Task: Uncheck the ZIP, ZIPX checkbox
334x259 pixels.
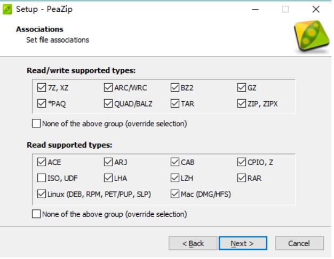Action: point(241,103)
